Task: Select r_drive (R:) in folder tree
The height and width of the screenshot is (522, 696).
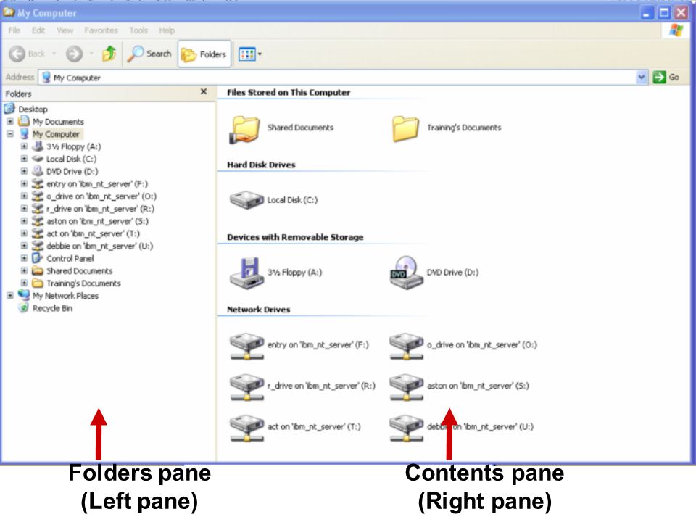Action: [100, 209]
